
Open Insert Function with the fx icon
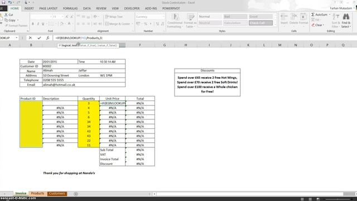point(47,38)
